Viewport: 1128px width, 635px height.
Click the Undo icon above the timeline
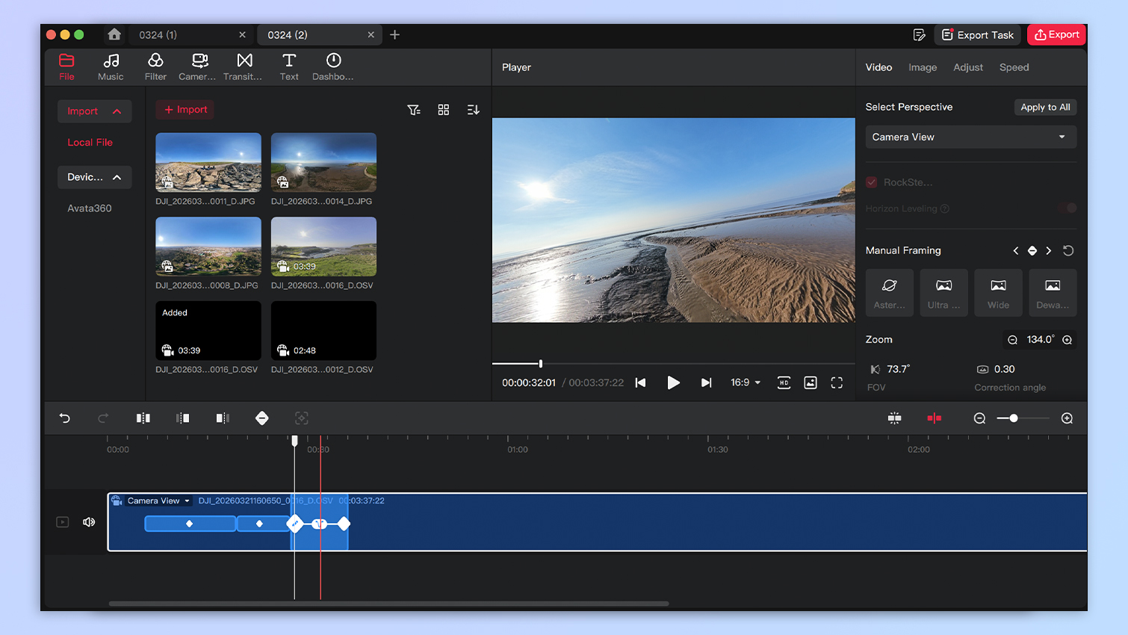coord(64,418)
